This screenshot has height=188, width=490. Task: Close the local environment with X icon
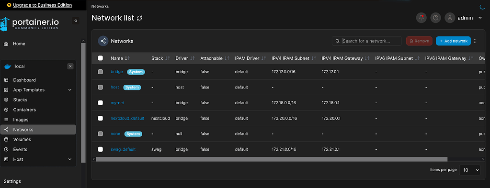70,66
